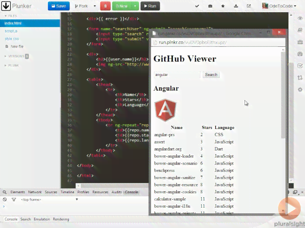This screenshot has height=228, width=305.
Task: Select the Console tab in DevTools
Action: (x=131, y=192)
